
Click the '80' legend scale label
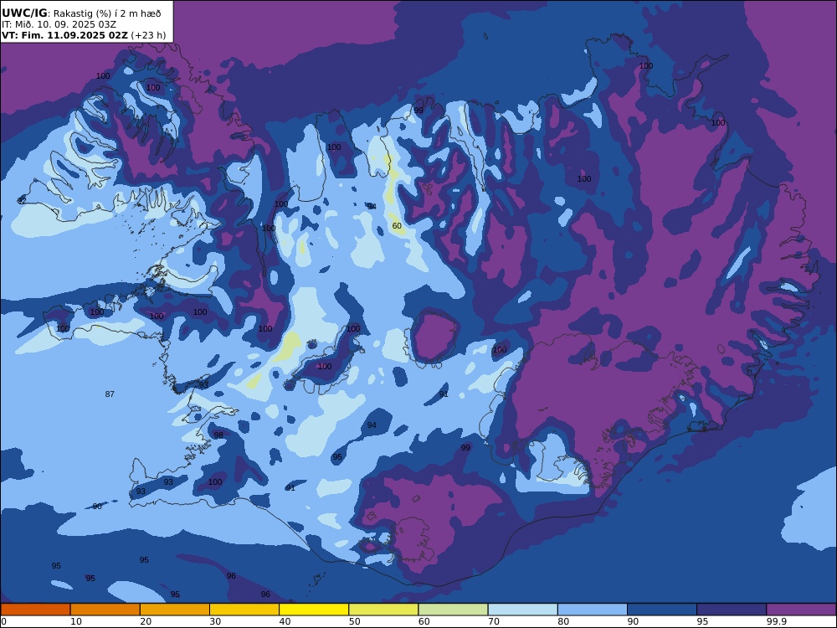click(x=563, y=621)
